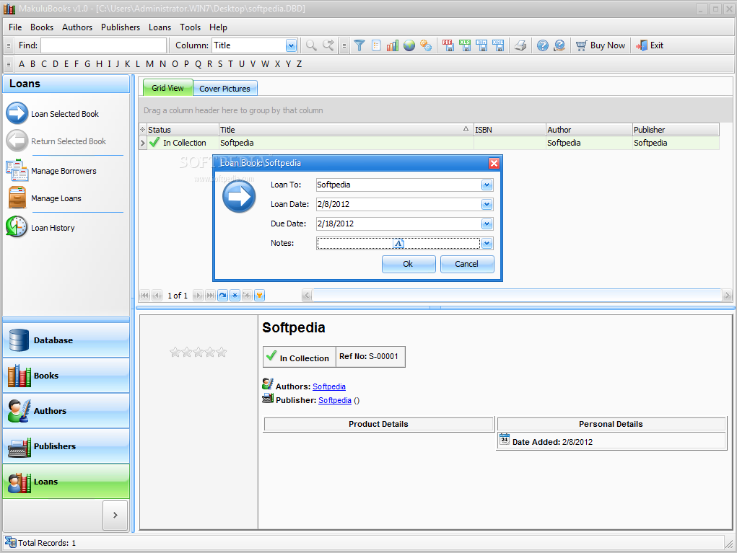Viewport: 737px width, 553px height.
Task: Click Ok in the Loan Book dialog
Action: (x=409, y=264)
